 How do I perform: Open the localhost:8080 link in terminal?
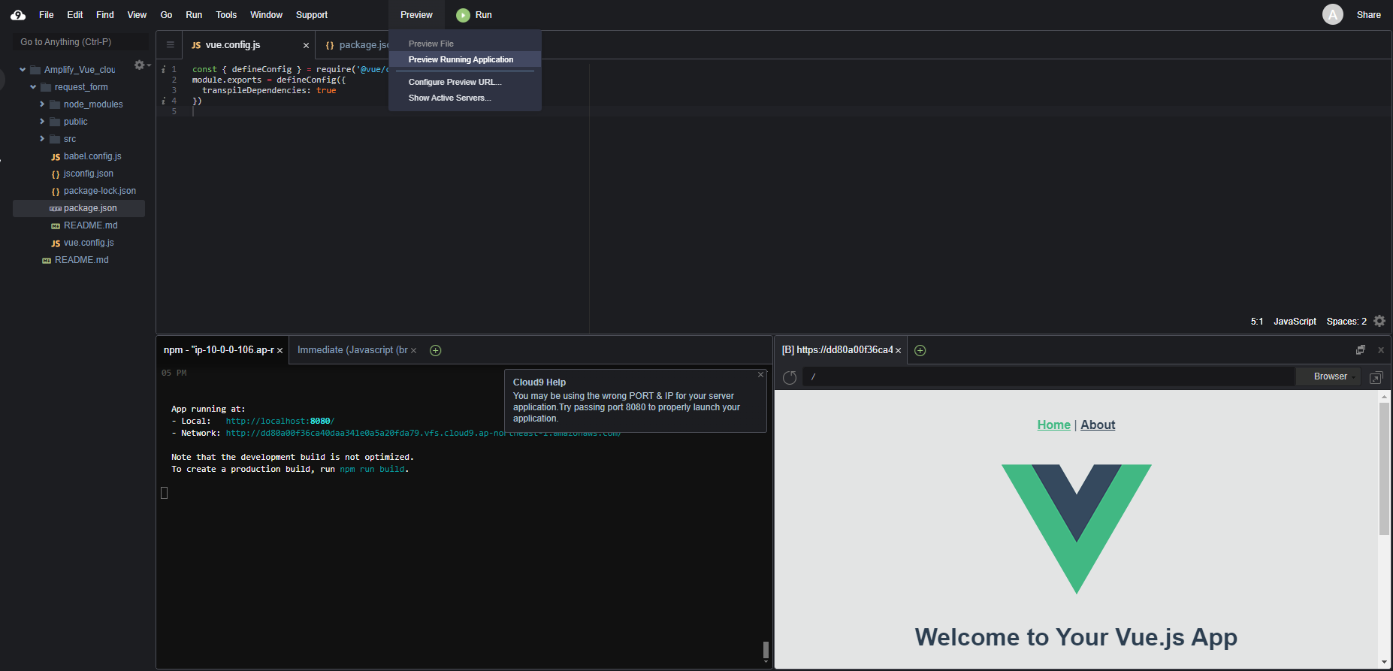point(280,421)
